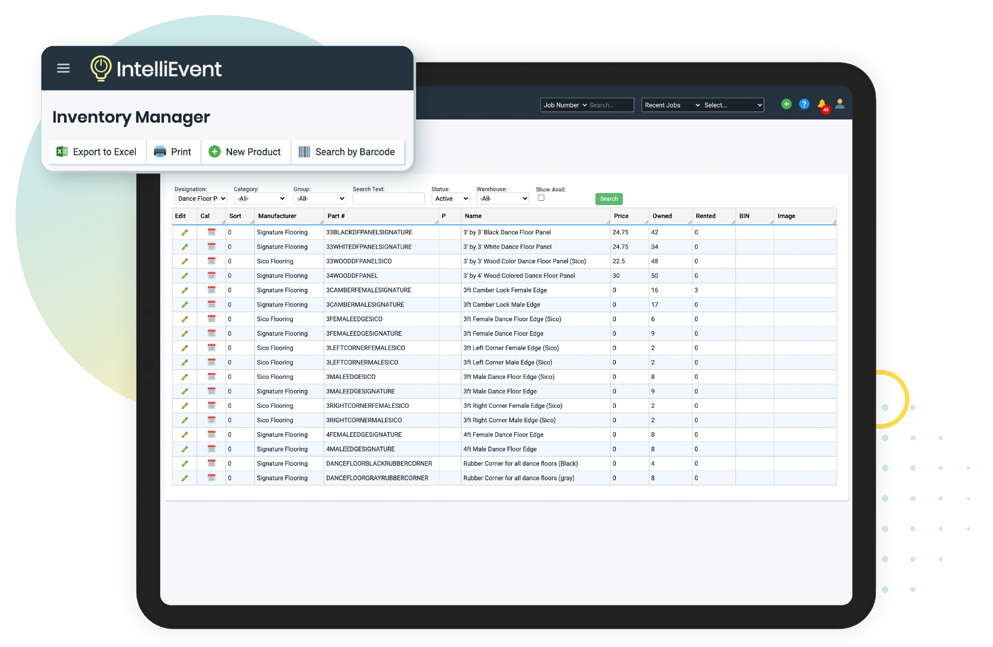Click the green plus add icon in header
Image resolution: width=993 pixels, height=647 pixels.
[786, 104]
